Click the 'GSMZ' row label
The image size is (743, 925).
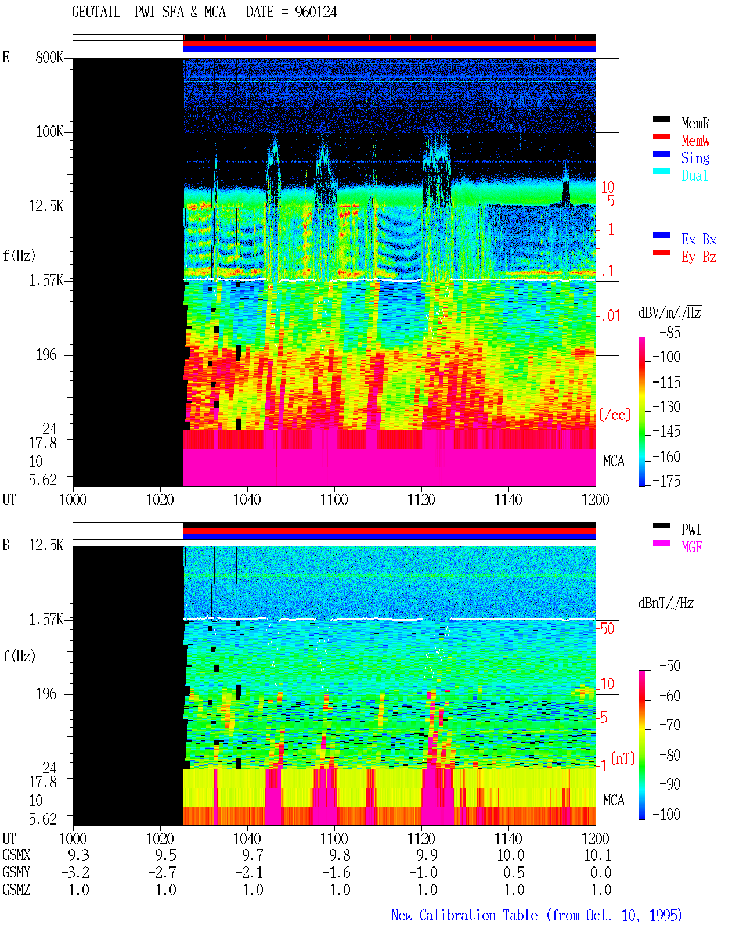point(16,890)
